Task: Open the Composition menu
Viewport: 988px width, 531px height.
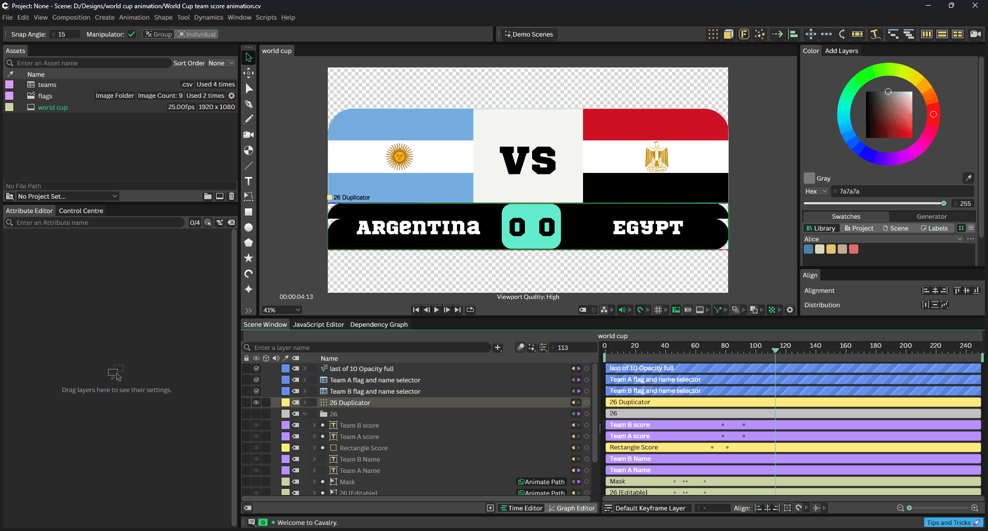Action: tap(71, 17)
